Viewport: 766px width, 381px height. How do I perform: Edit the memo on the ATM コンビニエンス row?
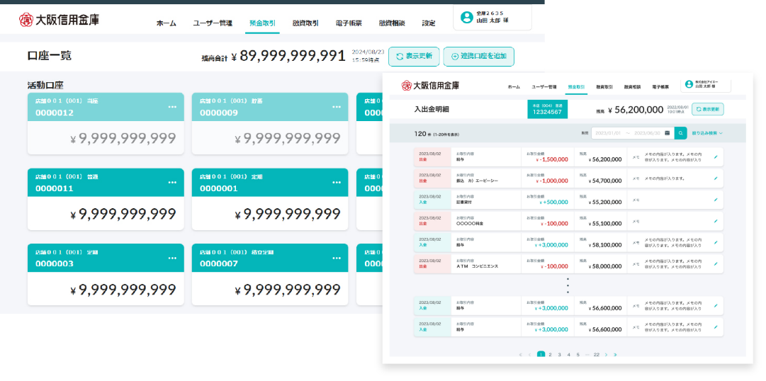coord(715,265)
